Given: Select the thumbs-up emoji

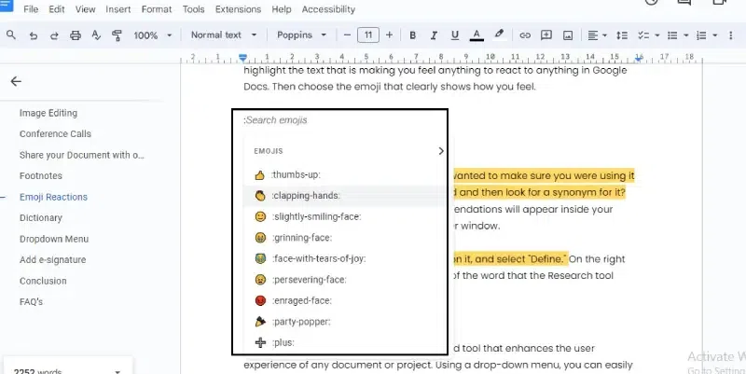Looking at the screenshot, I should (343, 175).
